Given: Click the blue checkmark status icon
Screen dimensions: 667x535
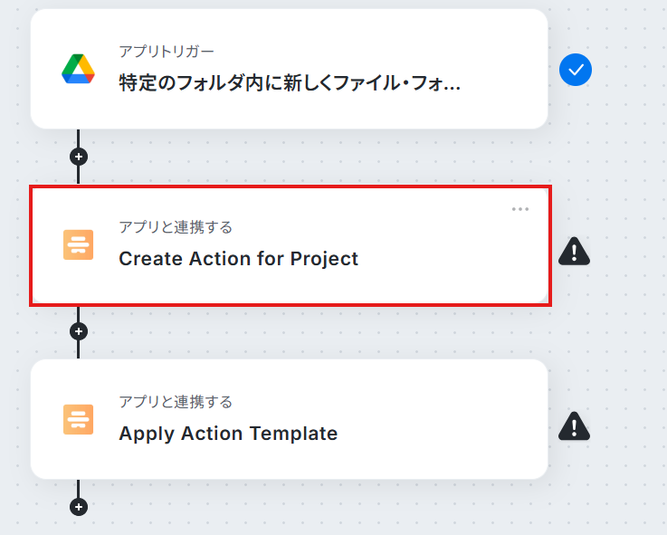Looking at the screenshot, I should [575, 70].
